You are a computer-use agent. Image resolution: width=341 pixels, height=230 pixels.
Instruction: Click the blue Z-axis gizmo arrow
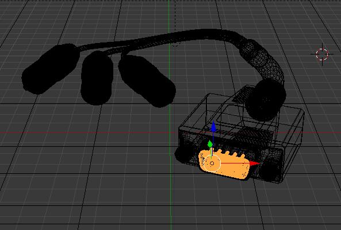point(213,127)
